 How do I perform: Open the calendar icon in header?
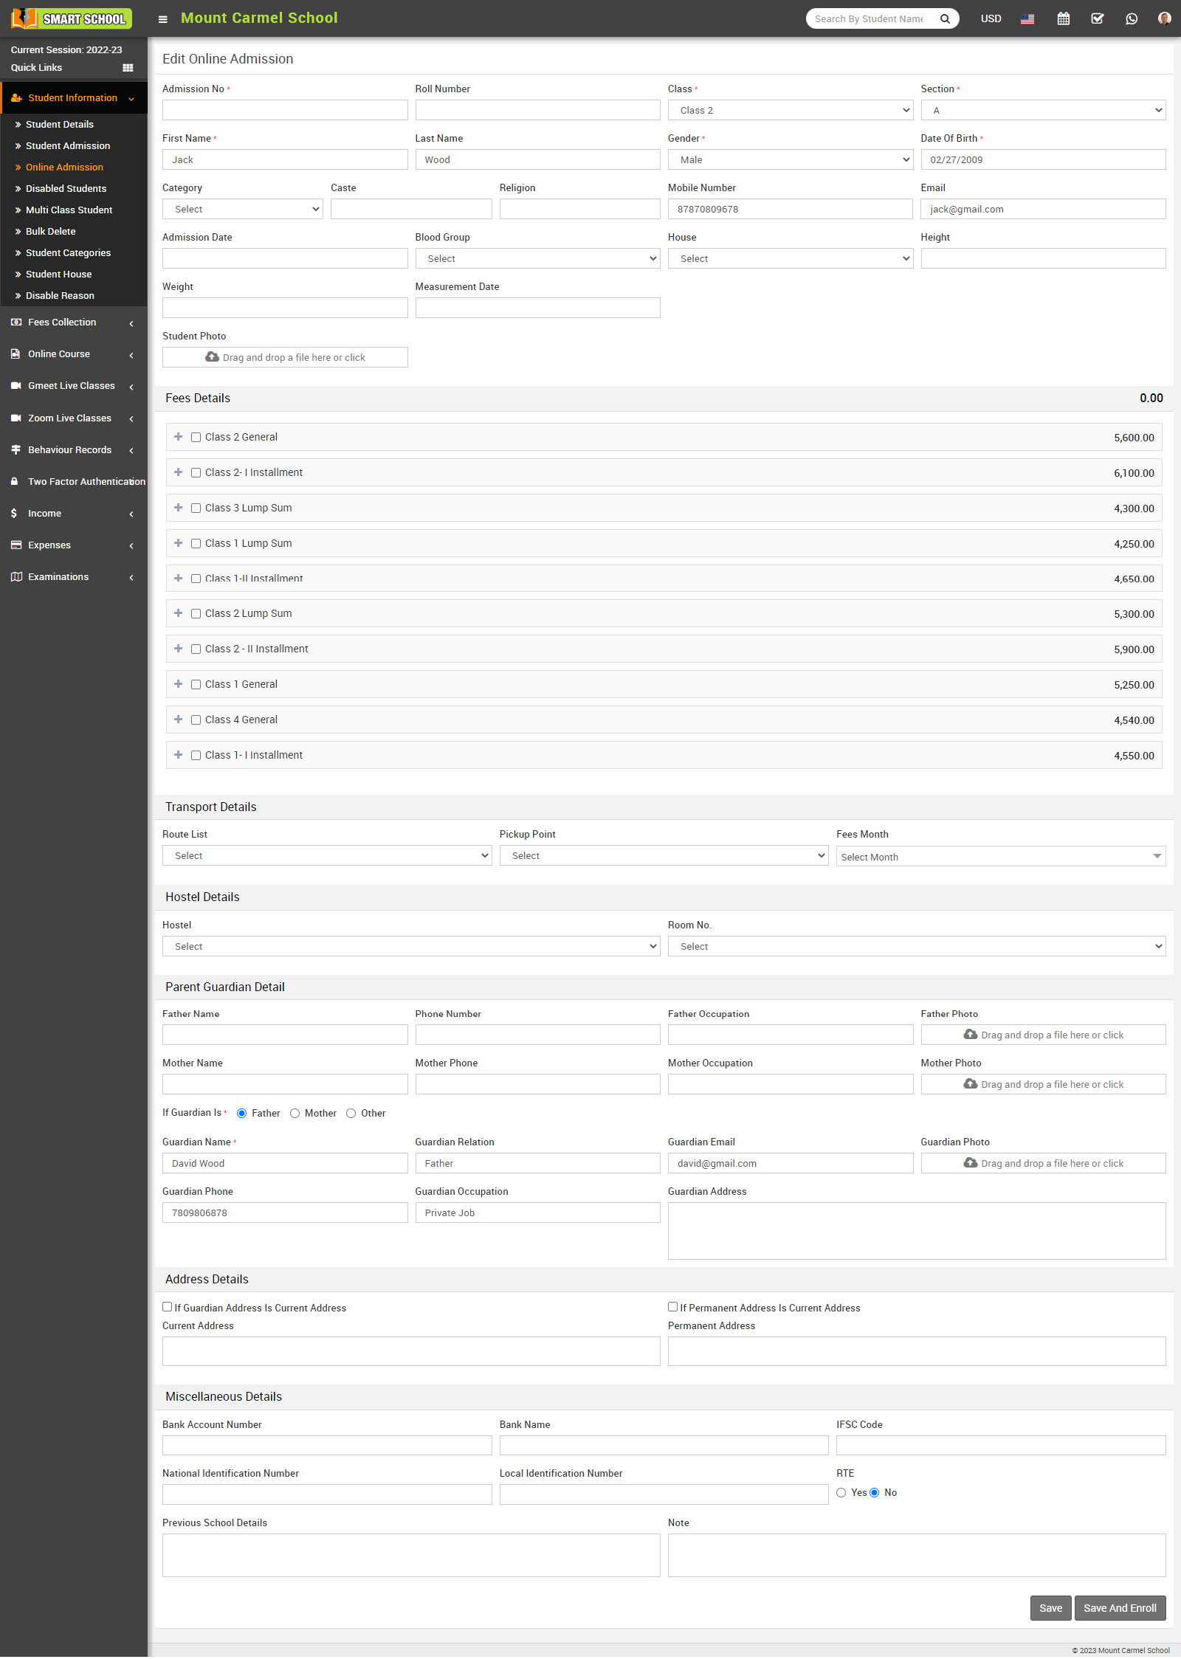(1063, 19)
